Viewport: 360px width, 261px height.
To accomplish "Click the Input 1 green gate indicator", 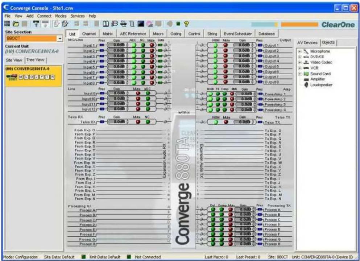I will click(161, 45).
